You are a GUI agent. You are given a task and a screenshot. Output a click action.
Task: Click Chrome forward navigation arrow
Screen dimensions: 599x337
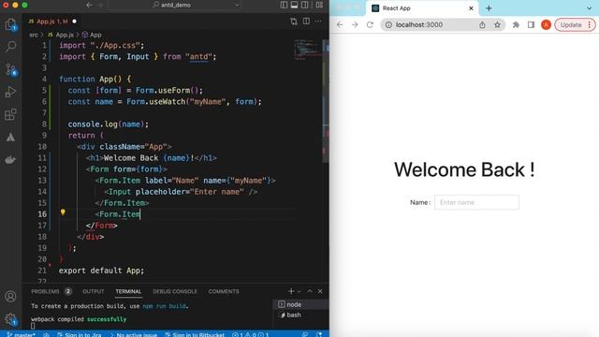pos(355,25)
